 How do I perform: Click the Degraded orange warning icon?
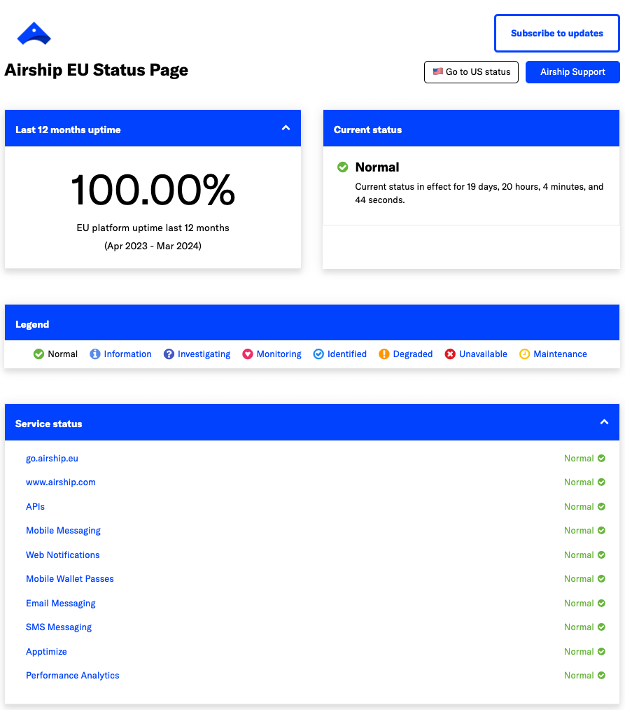(x=384, y=354)
